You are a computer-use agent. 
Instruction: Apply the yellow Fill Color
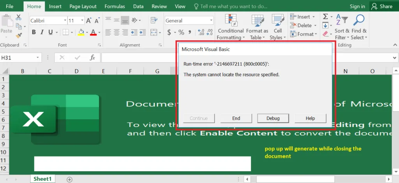pos(81,32)
